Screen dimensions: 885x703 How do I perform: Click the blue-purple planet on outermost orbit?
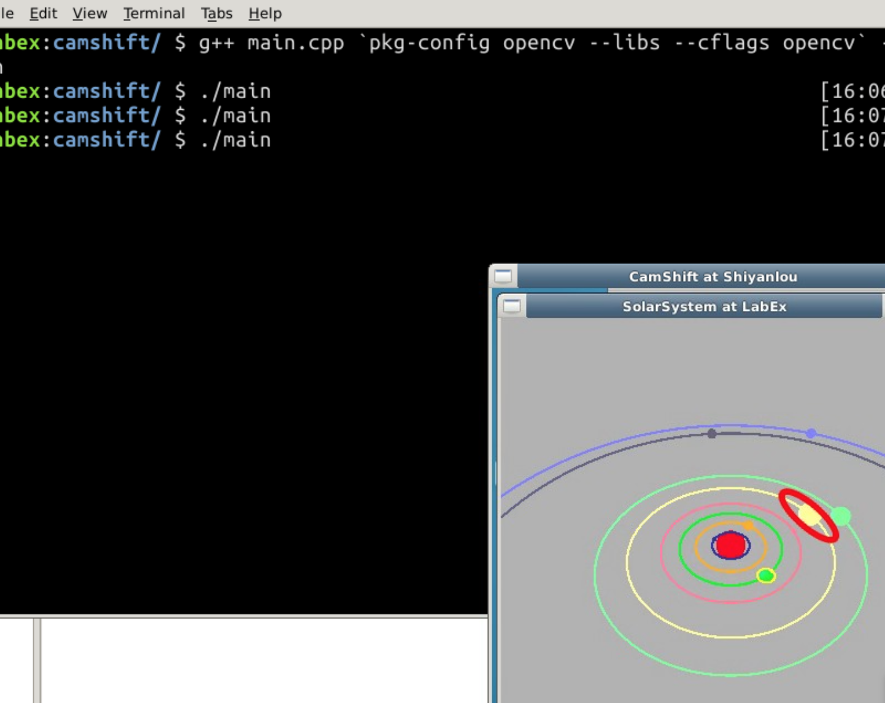811,433
